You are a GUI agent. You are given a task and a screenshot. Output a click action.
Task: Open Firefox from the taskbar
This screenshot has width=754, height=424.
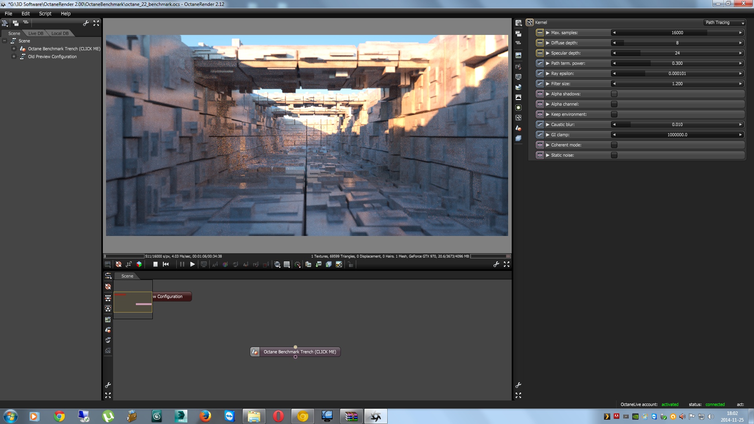205,416
